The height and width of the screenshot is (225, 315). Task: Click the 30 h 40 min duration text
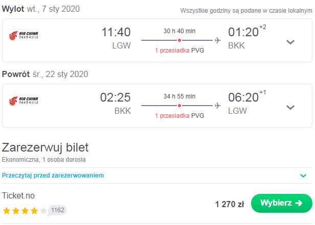tap(179, 31)
